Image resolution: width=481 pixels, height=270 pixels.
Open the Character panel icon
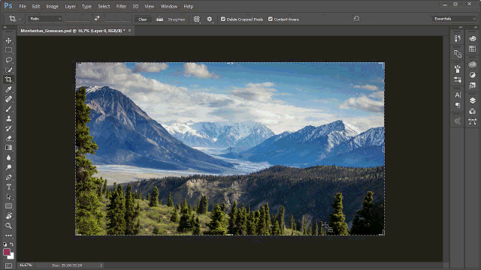458,95
